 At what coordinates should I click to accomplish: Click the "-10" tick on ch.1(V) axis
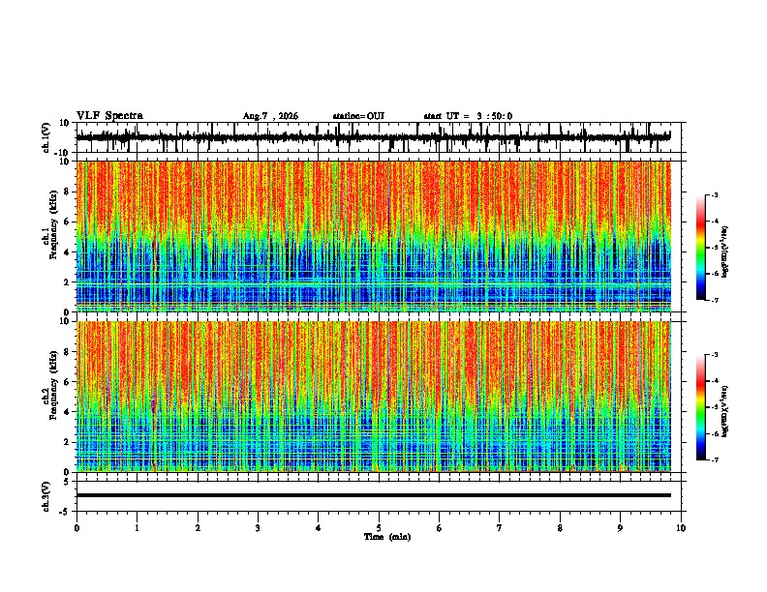63,153
